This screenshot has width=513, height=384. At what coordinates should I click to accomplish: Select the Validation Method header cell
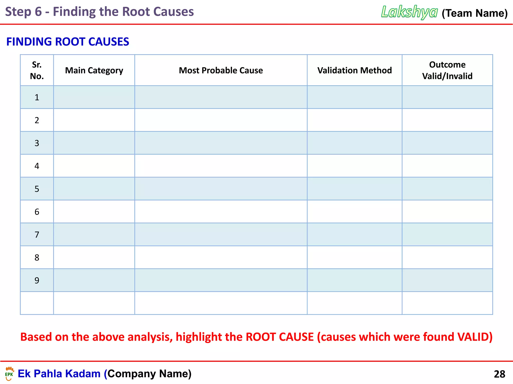(x=354, y=70)
